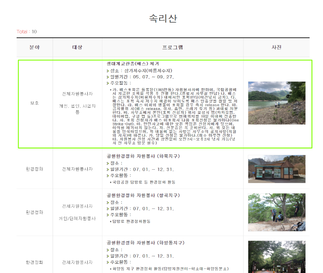Select 환경정화 cell in the 화북지구 row
This screenshot has height=273, width=323.
[x=35, y=169]
